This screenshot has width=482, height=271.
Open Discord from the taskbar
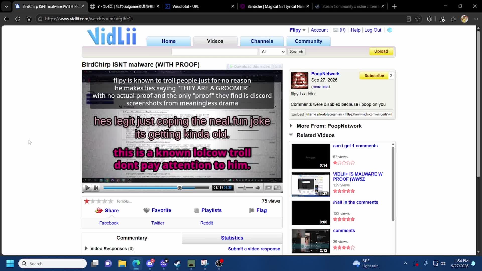click(150, 263)
